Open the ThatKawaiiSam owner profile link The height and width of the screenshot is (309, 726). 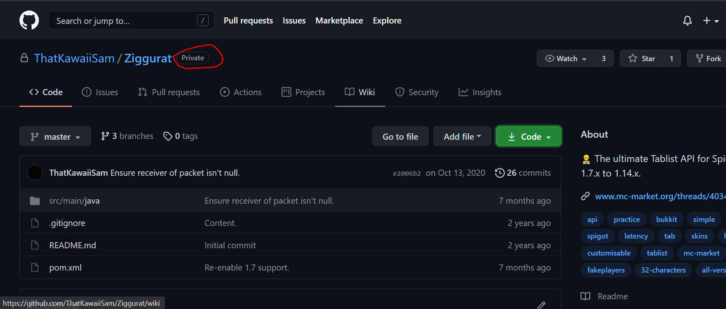(x=74, y=58)
